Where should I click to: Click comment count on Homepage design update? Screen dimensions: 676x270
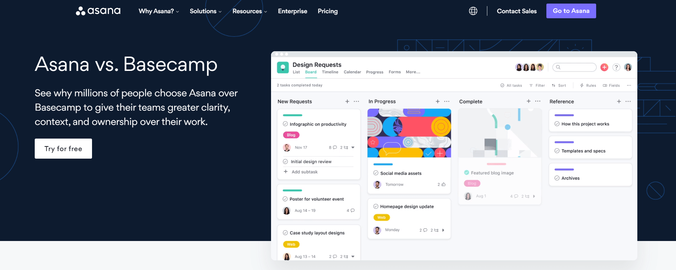[x=423, y=230]
